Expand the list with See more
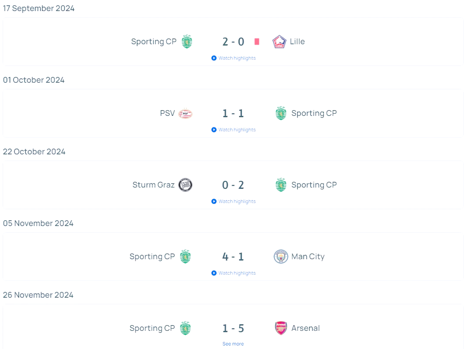 pos(233,344)
